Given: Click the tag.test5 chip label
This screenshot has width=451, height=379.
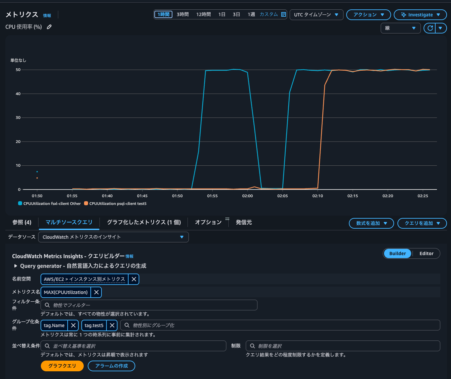Looking at the screenshot, I should [x=94, y=325].
